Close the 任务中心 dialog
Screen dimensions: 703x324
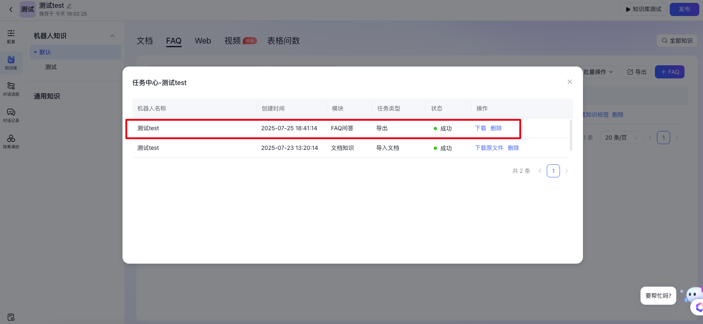[x=569, y=82]
